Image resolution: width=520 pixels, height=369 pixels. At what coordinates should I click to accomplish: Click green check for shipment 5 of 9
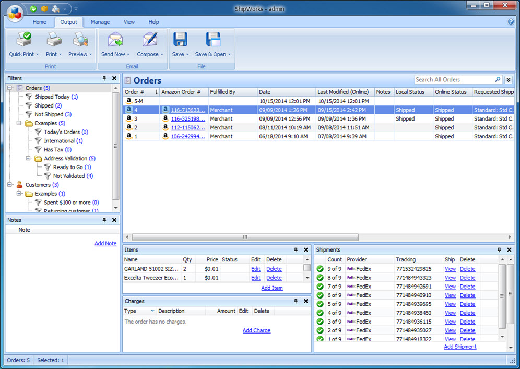320,304
